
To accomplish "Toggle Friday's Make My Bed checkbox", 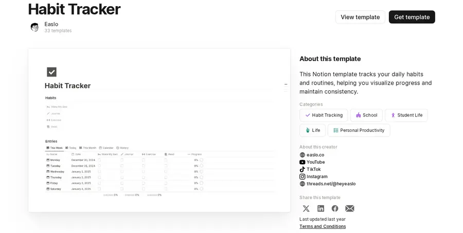I will [99, 183].
